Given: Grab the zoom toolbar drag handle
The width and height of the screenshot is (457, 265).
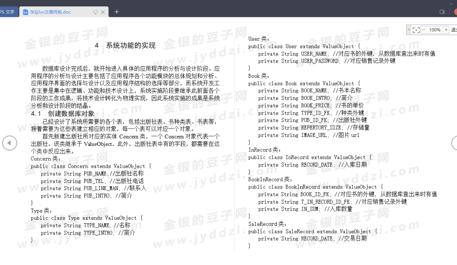Looking at the screenshot, I should (409, 30).
